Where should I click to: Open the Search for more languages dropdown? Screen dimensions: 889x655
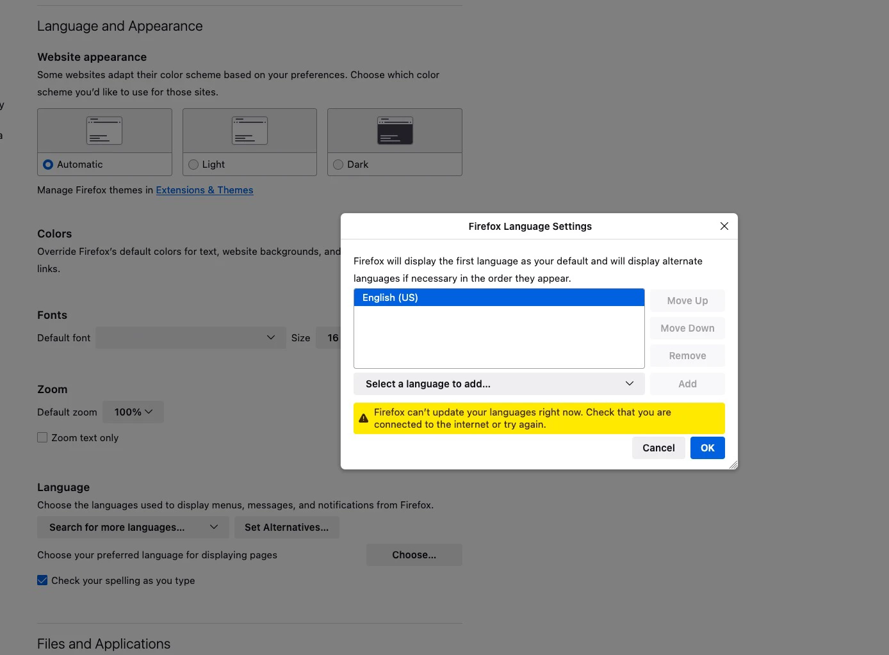(133, 527)
